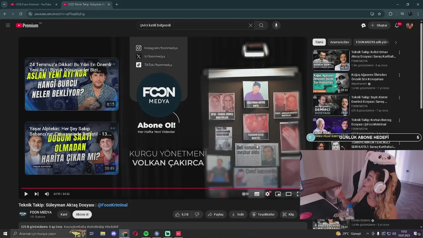
Task: Open FOON MEDYA channel avatar
Action: click(x=23, y=214)
